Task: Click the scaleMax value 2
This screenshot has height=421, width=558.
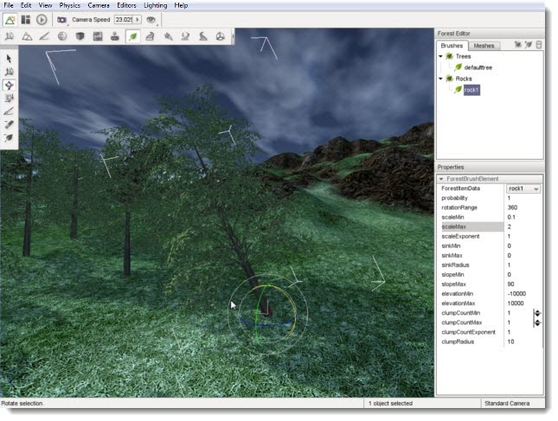Action: point(510,226)
